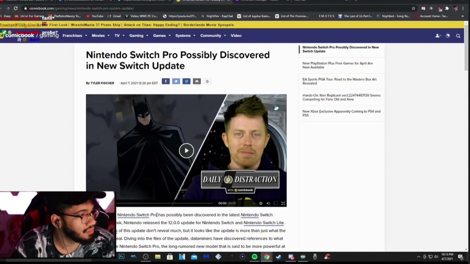Open Chrome extensions puzzle icon
Image resolution: width=470 pixels, height=264 pixels.
[447, 8]
